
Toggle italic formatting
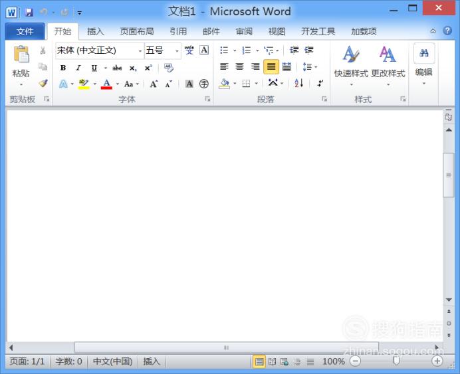78,68
